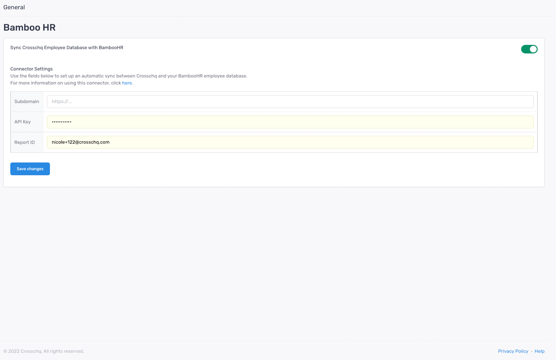Open the Privacy Policy link
556x360 pixels.
click(x=513, y=351)
